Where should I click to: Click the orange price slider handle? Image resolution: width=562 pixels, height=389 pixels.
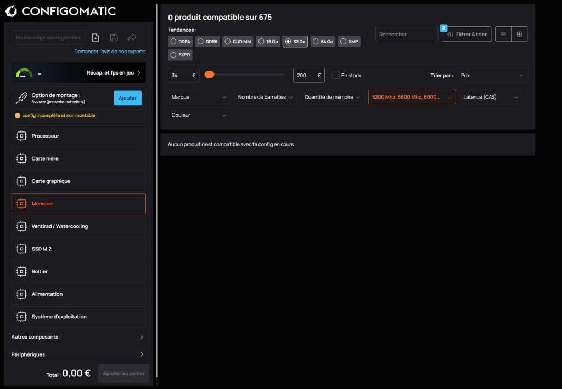coord(209,75)
